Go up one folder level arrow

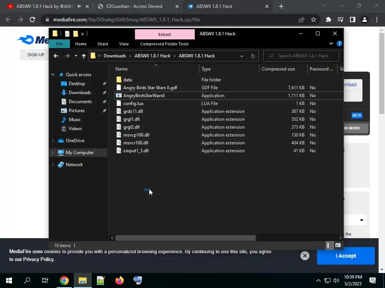[84, 56]
